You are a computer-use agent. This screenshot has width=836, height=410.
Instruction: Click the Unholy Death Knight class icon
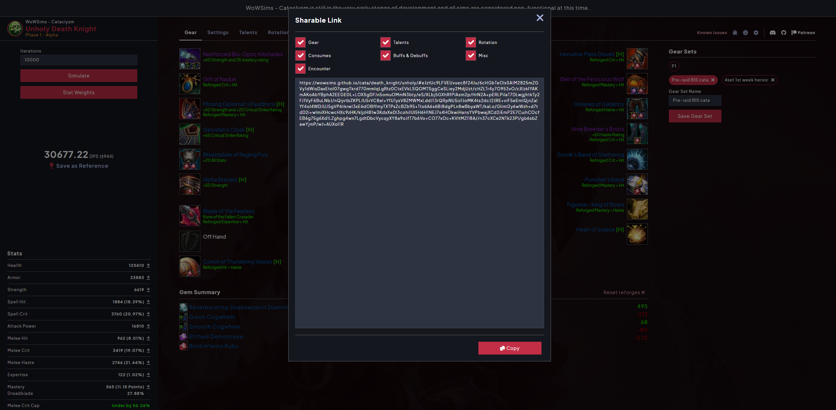point(15,28)
